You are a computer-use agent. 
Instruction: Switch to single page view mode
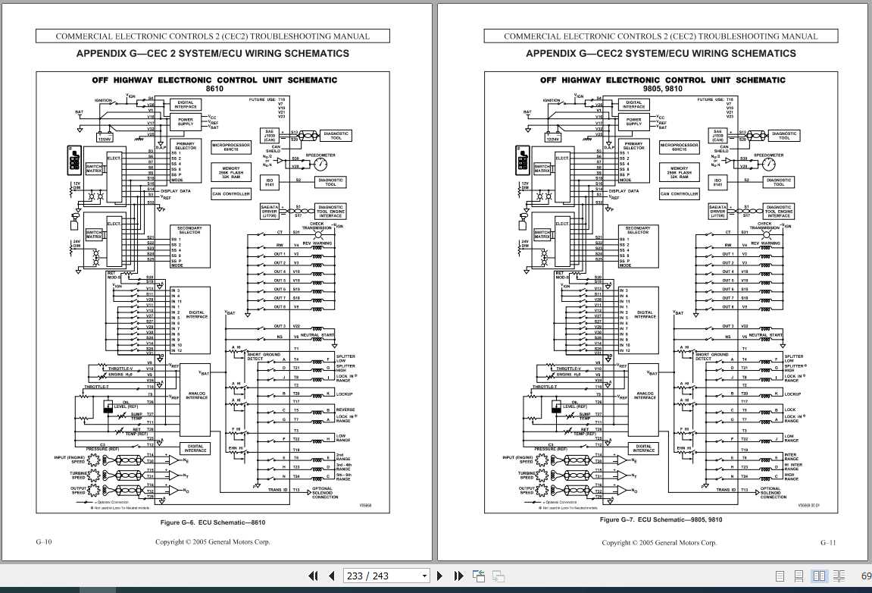coord(779,576)
